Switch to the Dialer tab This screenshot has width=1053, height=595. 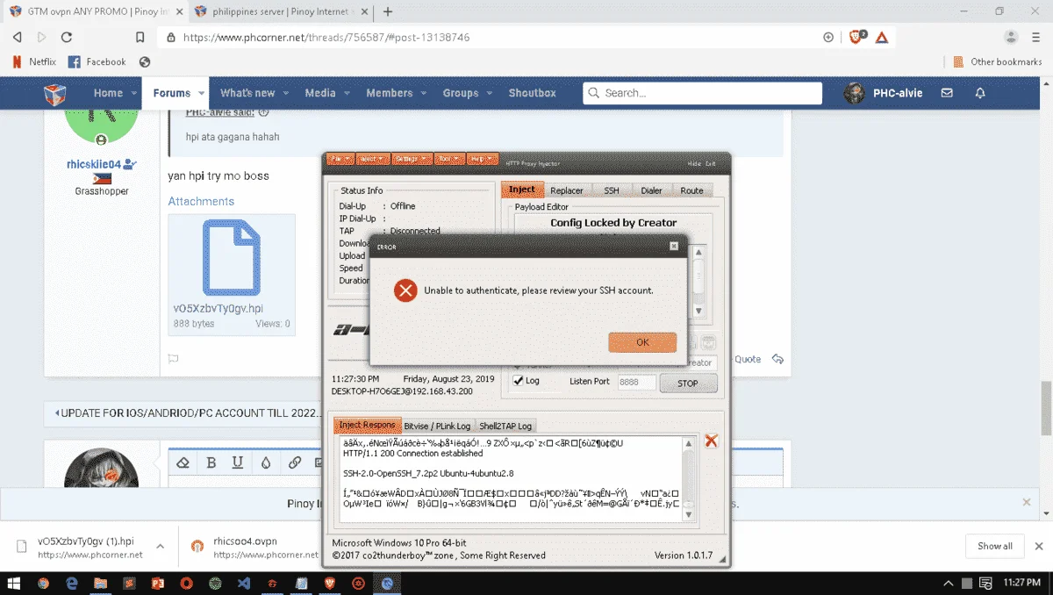[x=651, y=190]
